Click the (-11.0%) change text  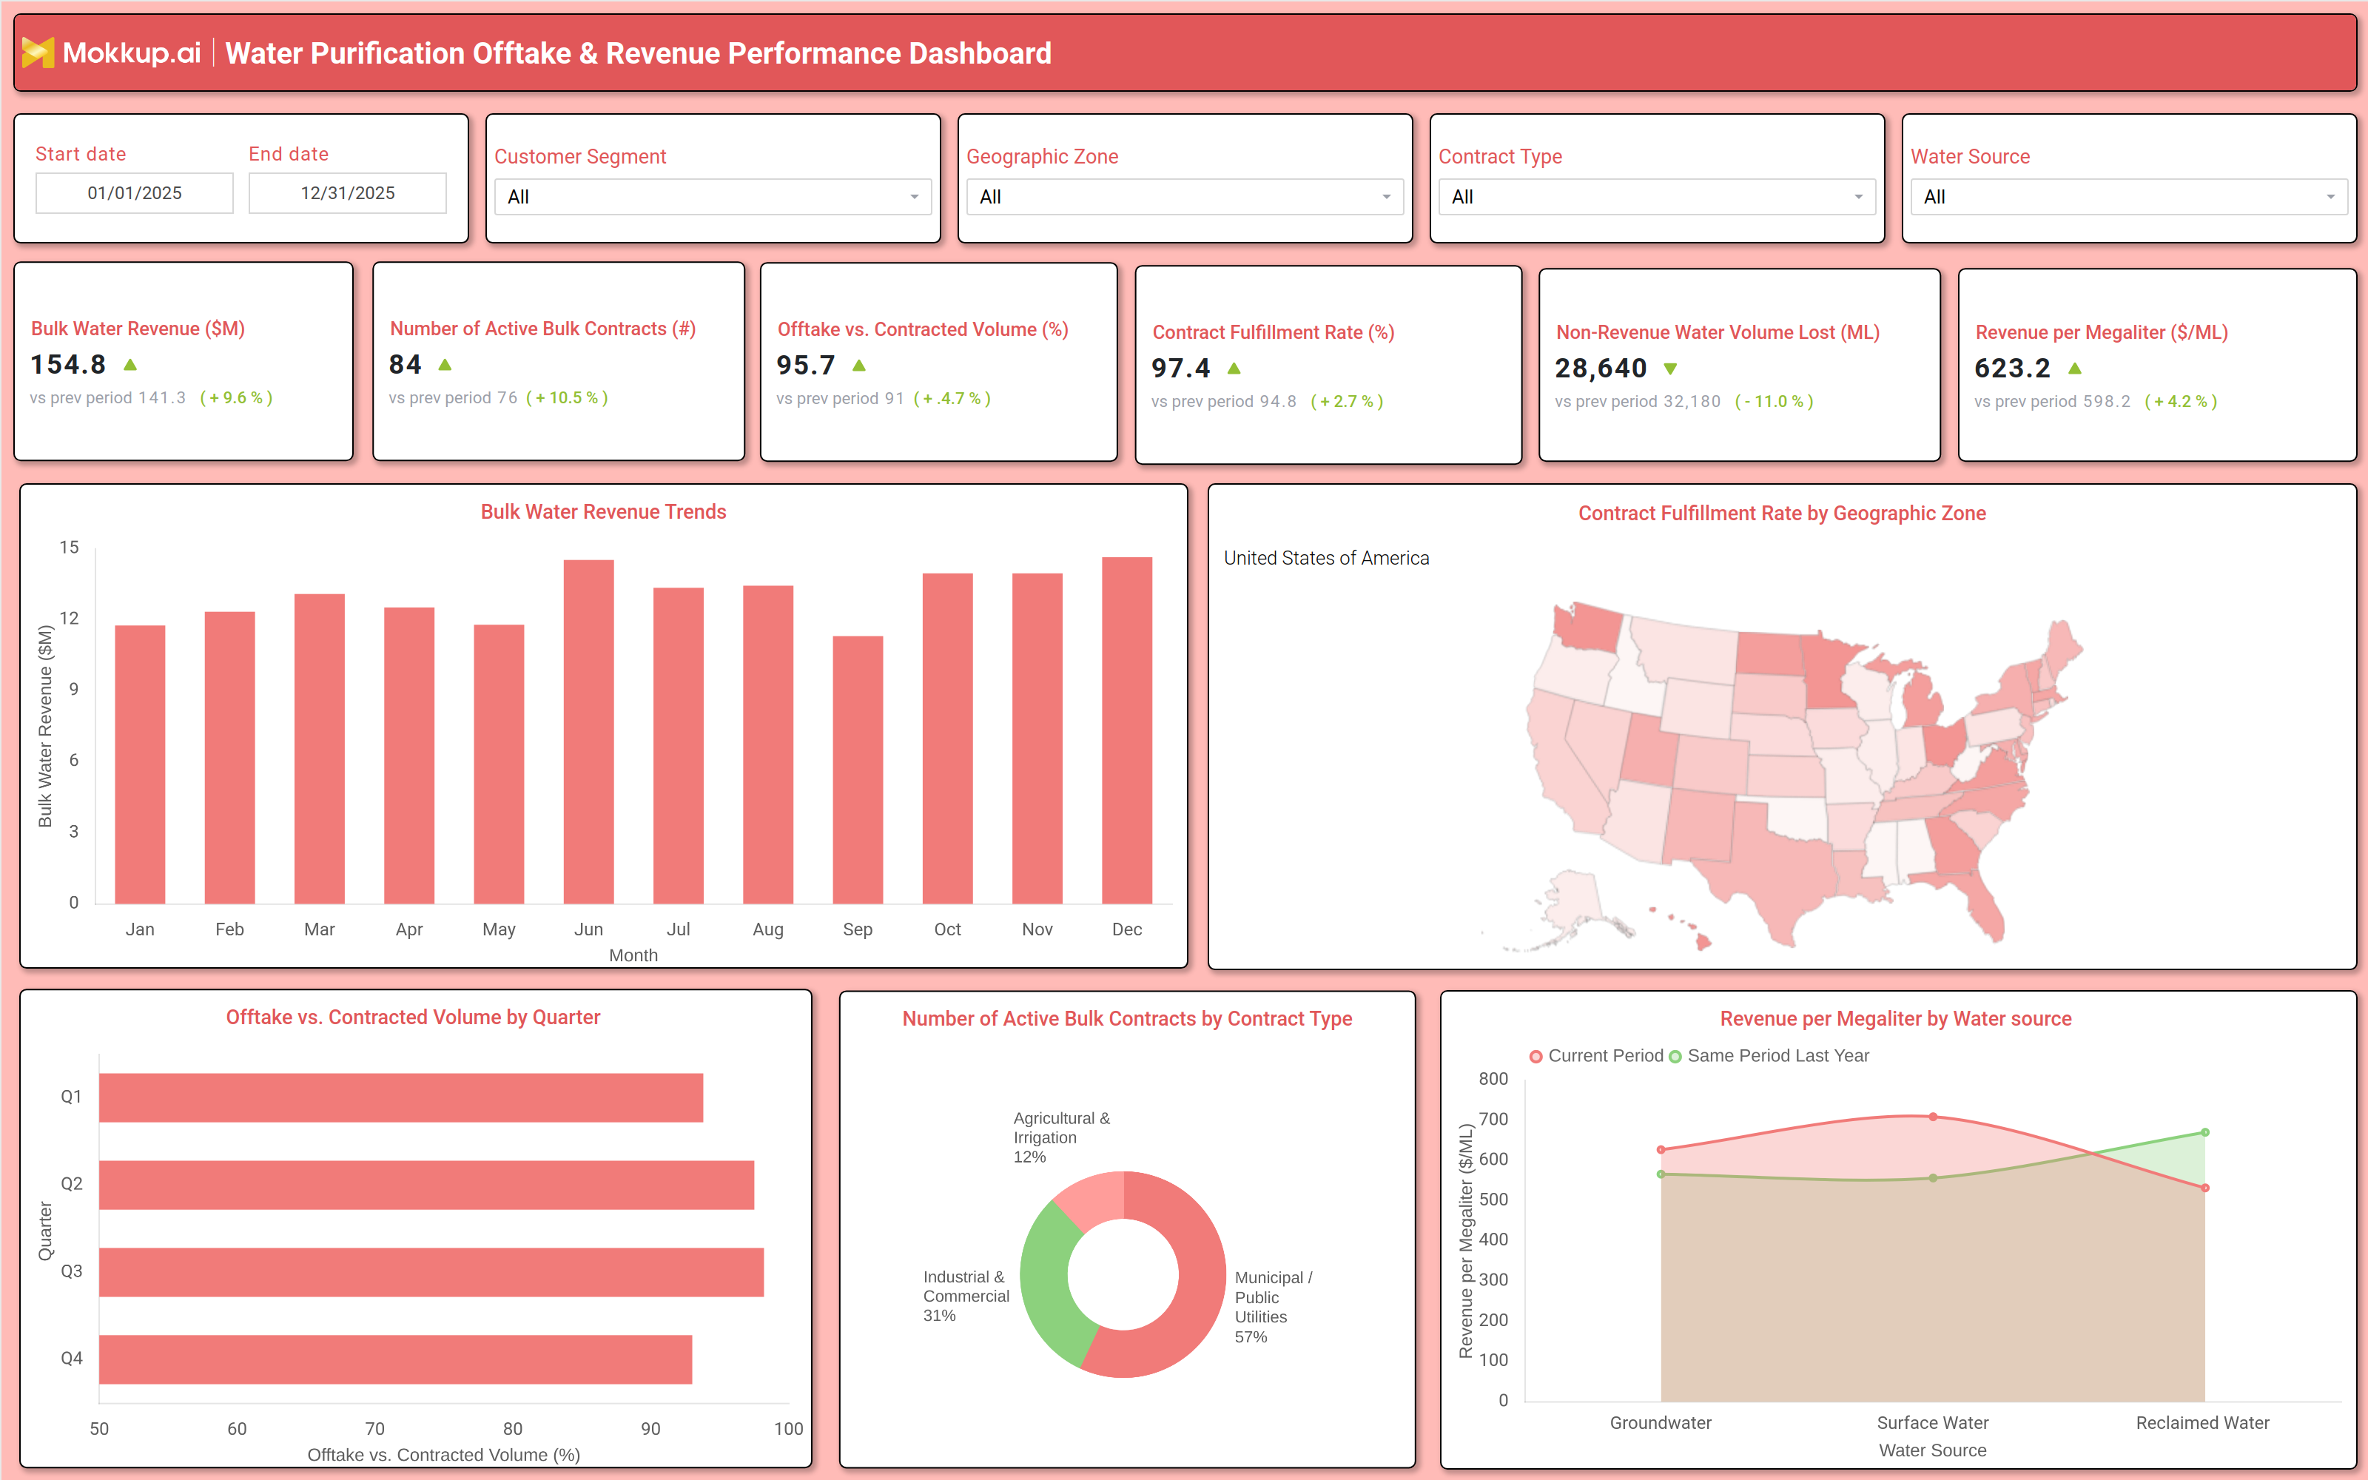click(x=1774, y=403)
